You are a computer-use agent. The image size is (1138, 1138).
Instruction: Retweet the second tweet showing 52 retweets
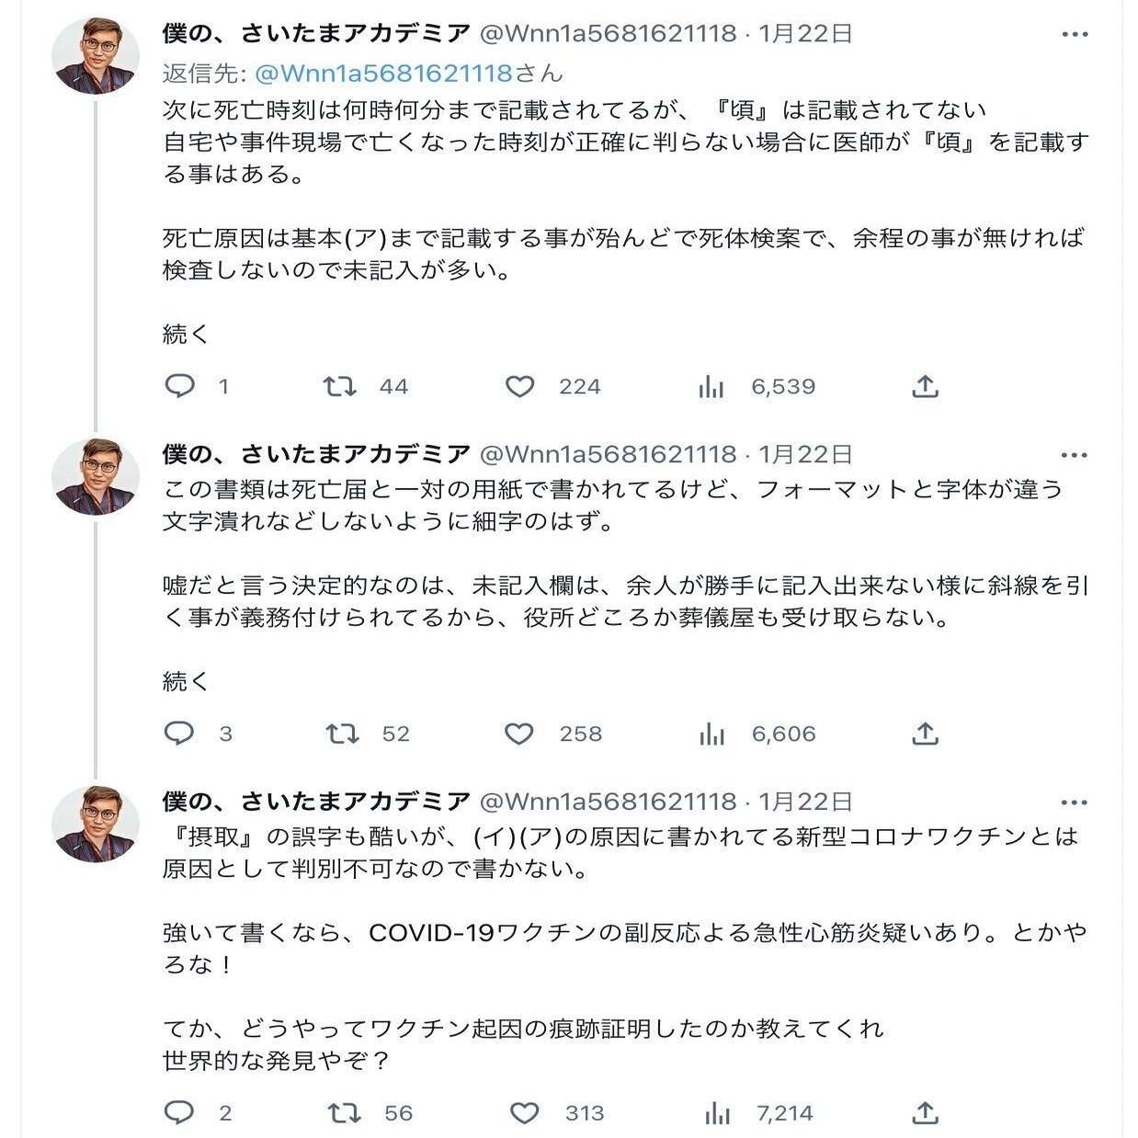[x=342, y=734]
